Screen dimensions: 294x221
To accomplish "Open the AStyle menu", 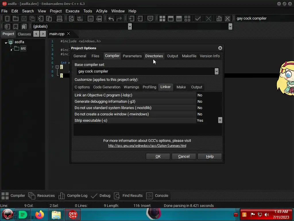I will (x=102, y=11).
